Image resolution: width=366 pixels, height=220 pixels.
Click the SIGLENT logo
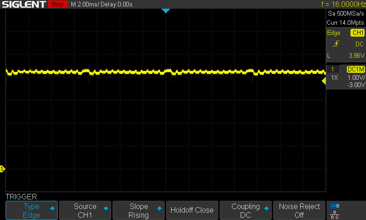[24, 4]
